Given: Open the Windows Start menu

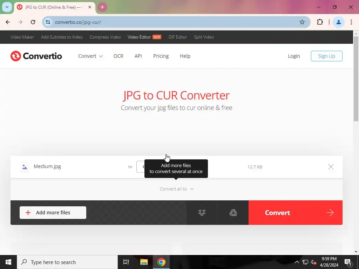Looking at the screenshot, I should (8, 262).
